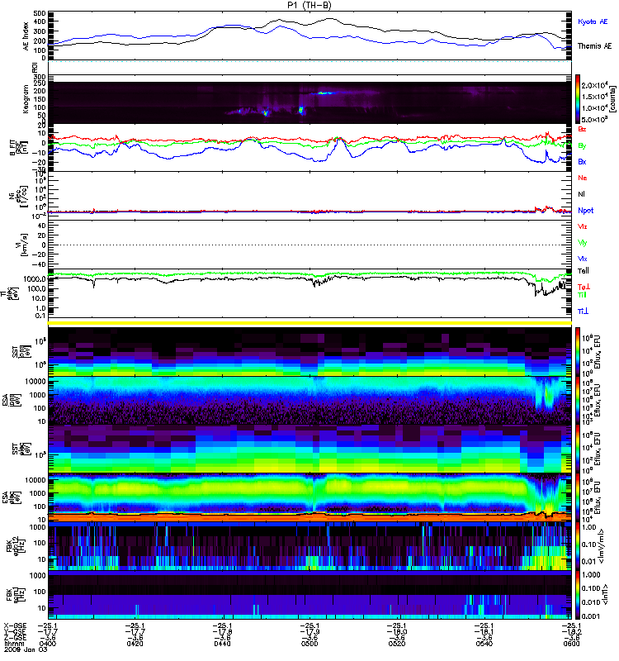The height and width of the screenshot is (661, 619).
Task: Select the 0540 time tick label
Action: point(484,644)
